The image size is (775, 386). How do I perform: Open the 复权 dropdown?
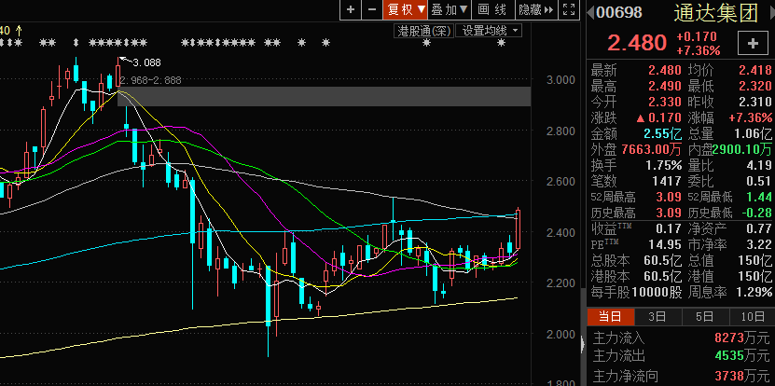(407, 9)
